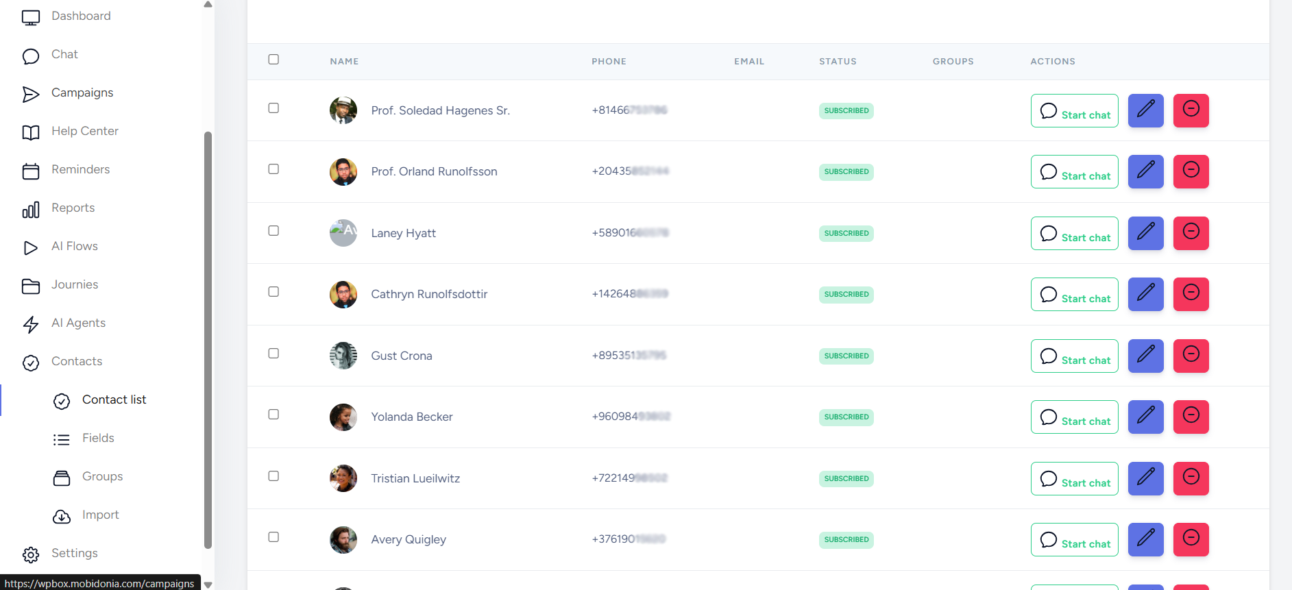
Task: Click the red remove icon for Gust Crona
Action: tap(1191, 356)
